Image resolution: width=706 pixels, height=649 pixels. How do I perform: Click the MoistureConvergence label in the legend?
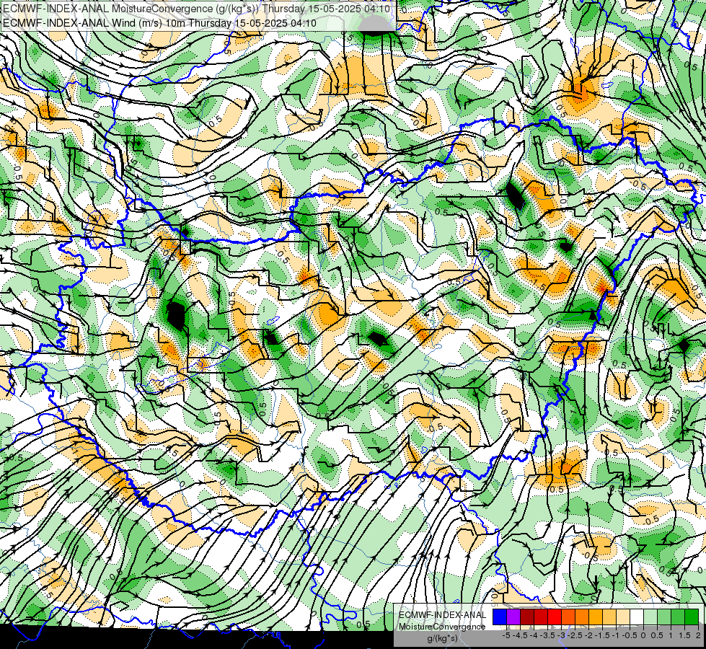tap(442, 627)
